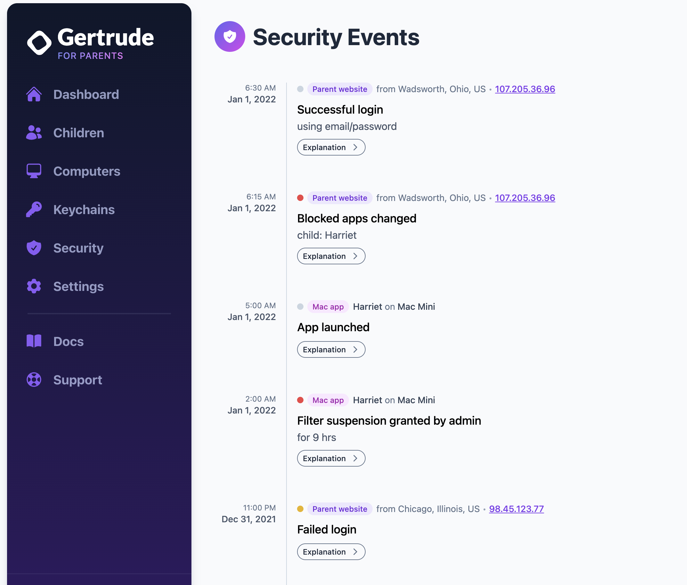Click the Gertrude diamond logo icon
687x585 pixels.
39,43
